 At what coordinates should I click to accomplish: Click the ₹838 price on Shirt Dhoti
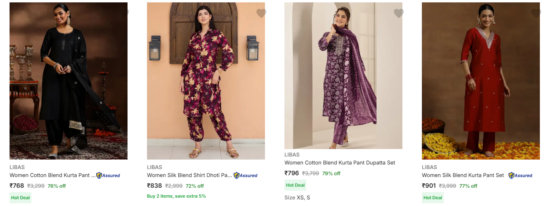pos(155,186)
